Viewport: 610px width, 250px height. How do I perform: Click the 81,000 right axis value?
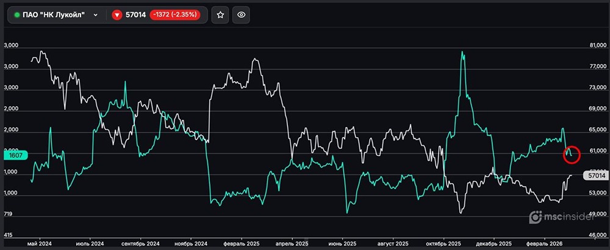pyautogui.click(x=597, y=46)
